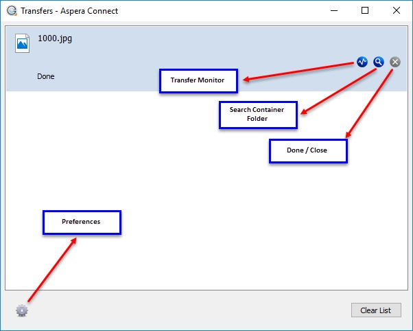The height and width of the screenshot is (331, 413).
Task: Select the highlighted transfer row background
Action: (x=206, y=48)
